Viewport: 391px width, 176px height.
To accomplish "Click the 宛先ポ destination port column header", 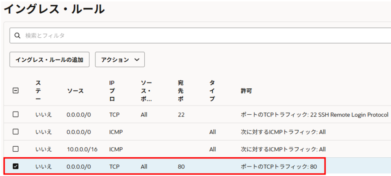I will coord(181,91).
